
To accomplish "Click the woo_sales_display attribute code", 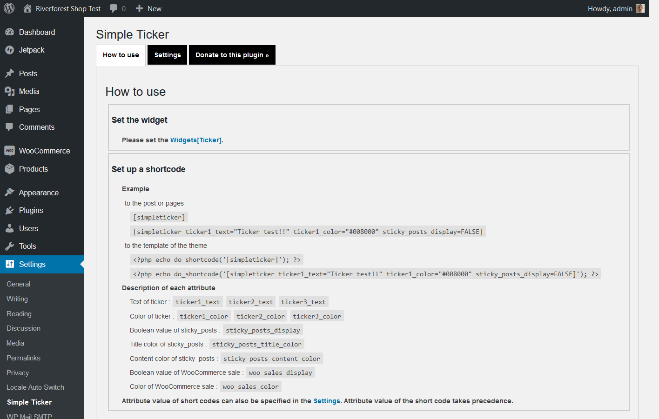I will (281, 372).
